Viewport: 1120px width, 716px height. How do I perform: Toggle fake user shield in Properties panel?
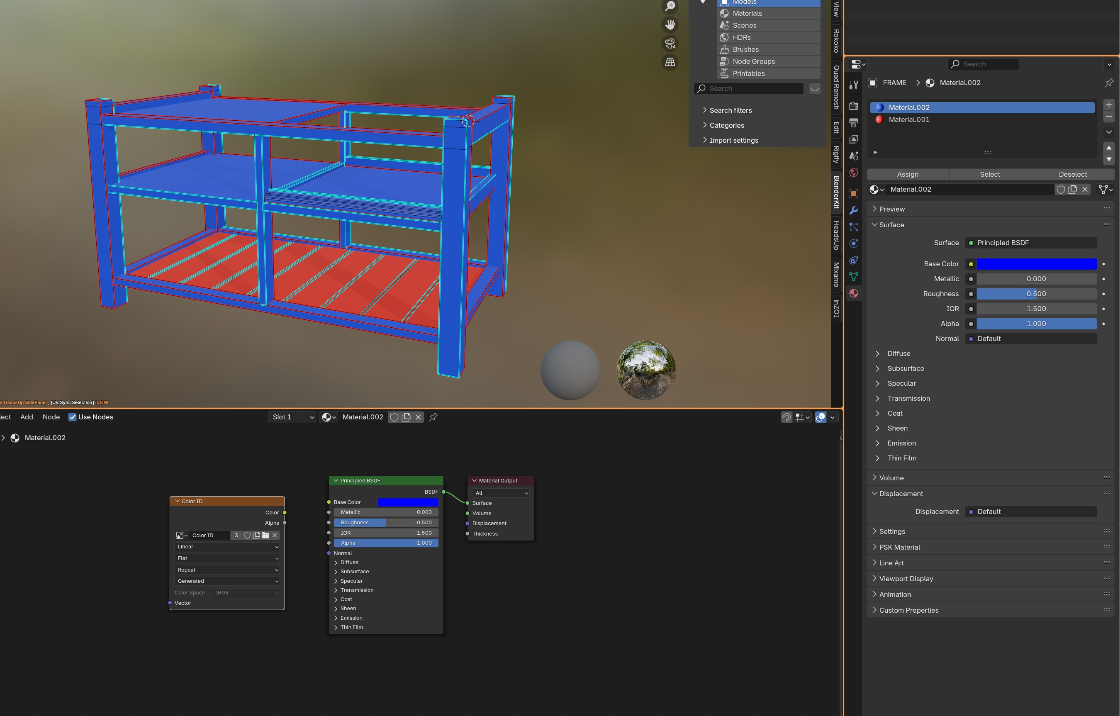[1060, 189]
